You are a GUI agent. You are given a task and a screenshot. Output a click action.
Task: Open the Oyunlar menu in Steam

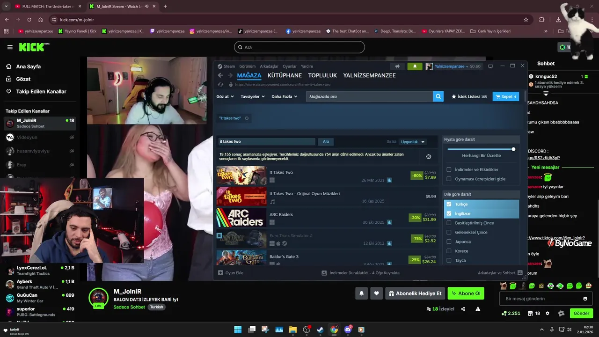[x=290, y=66]
